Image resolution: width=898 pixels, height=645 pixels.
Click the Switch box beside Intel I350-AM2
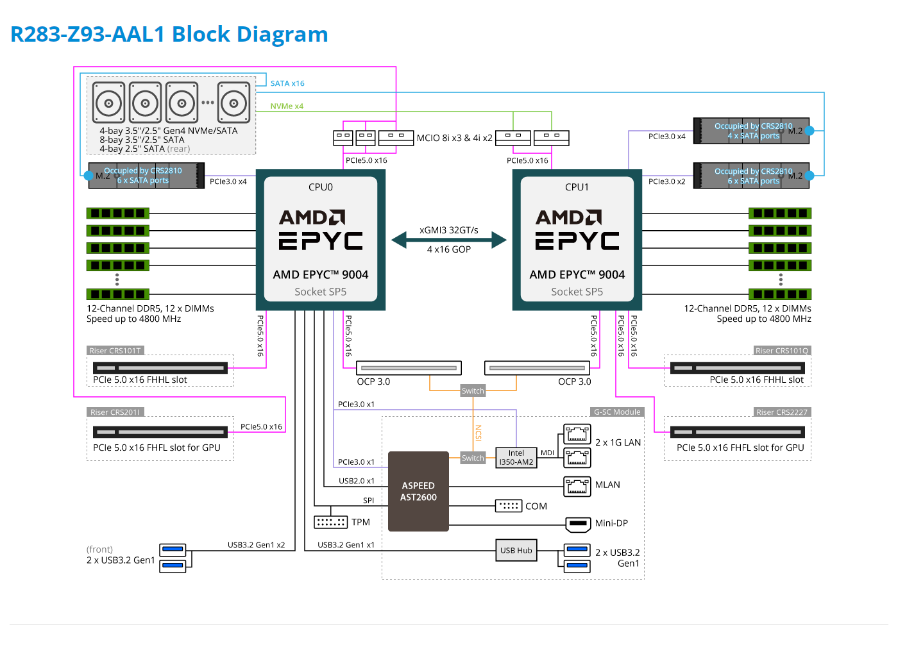(473, 458)
